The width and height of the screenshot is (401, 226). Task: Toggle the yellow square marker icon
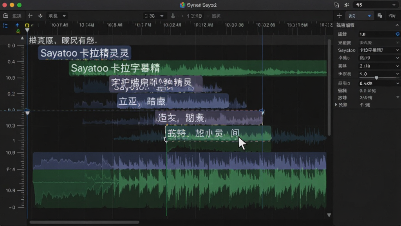[x=27, y=26]
